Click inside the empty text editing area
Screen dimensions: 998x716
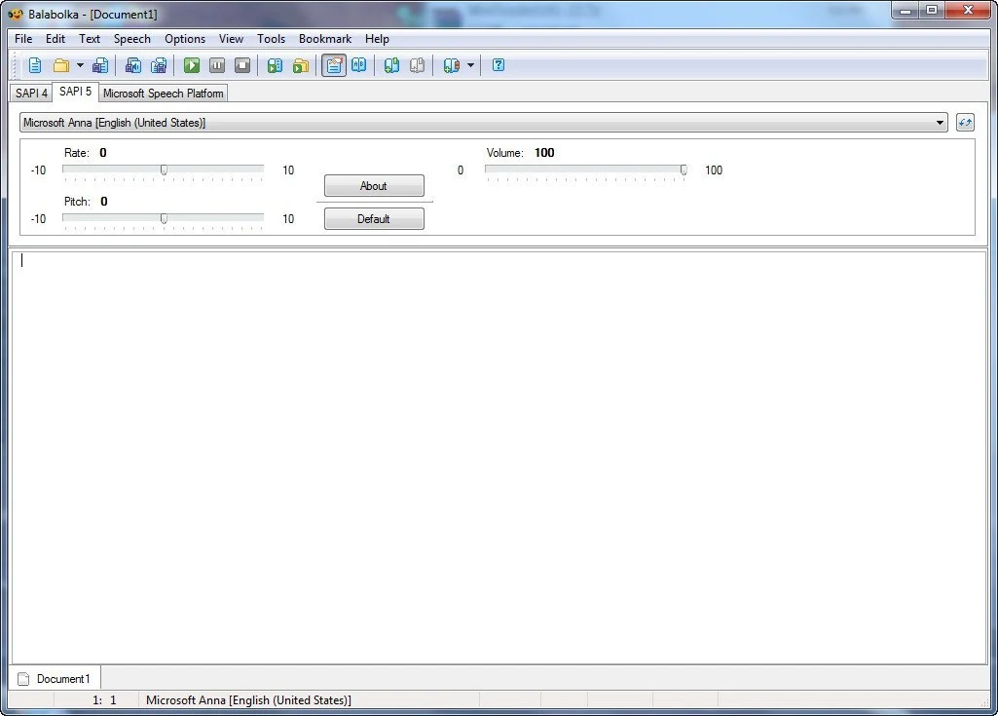pos(499,458)
